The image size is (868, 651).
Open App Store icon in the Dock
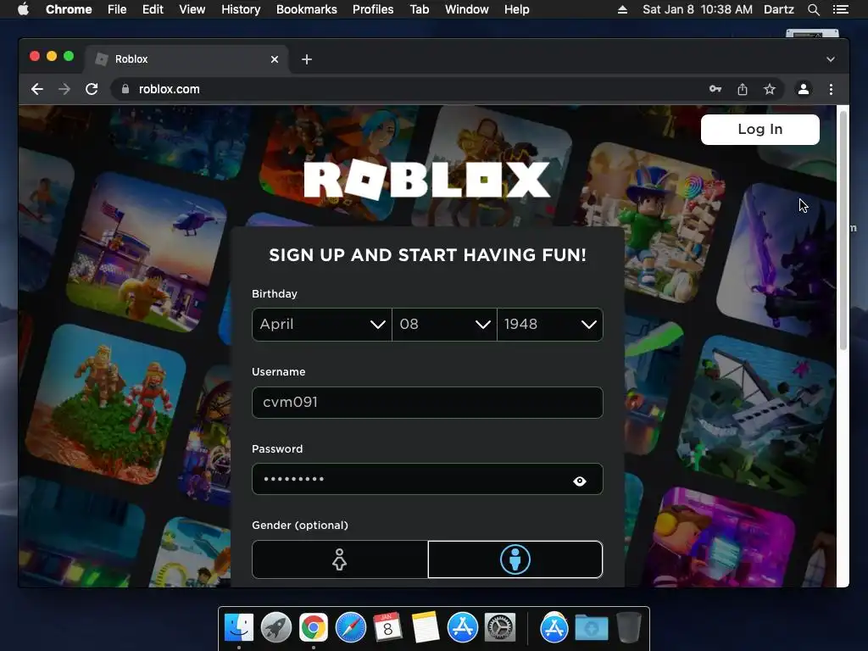coord(463,628)
